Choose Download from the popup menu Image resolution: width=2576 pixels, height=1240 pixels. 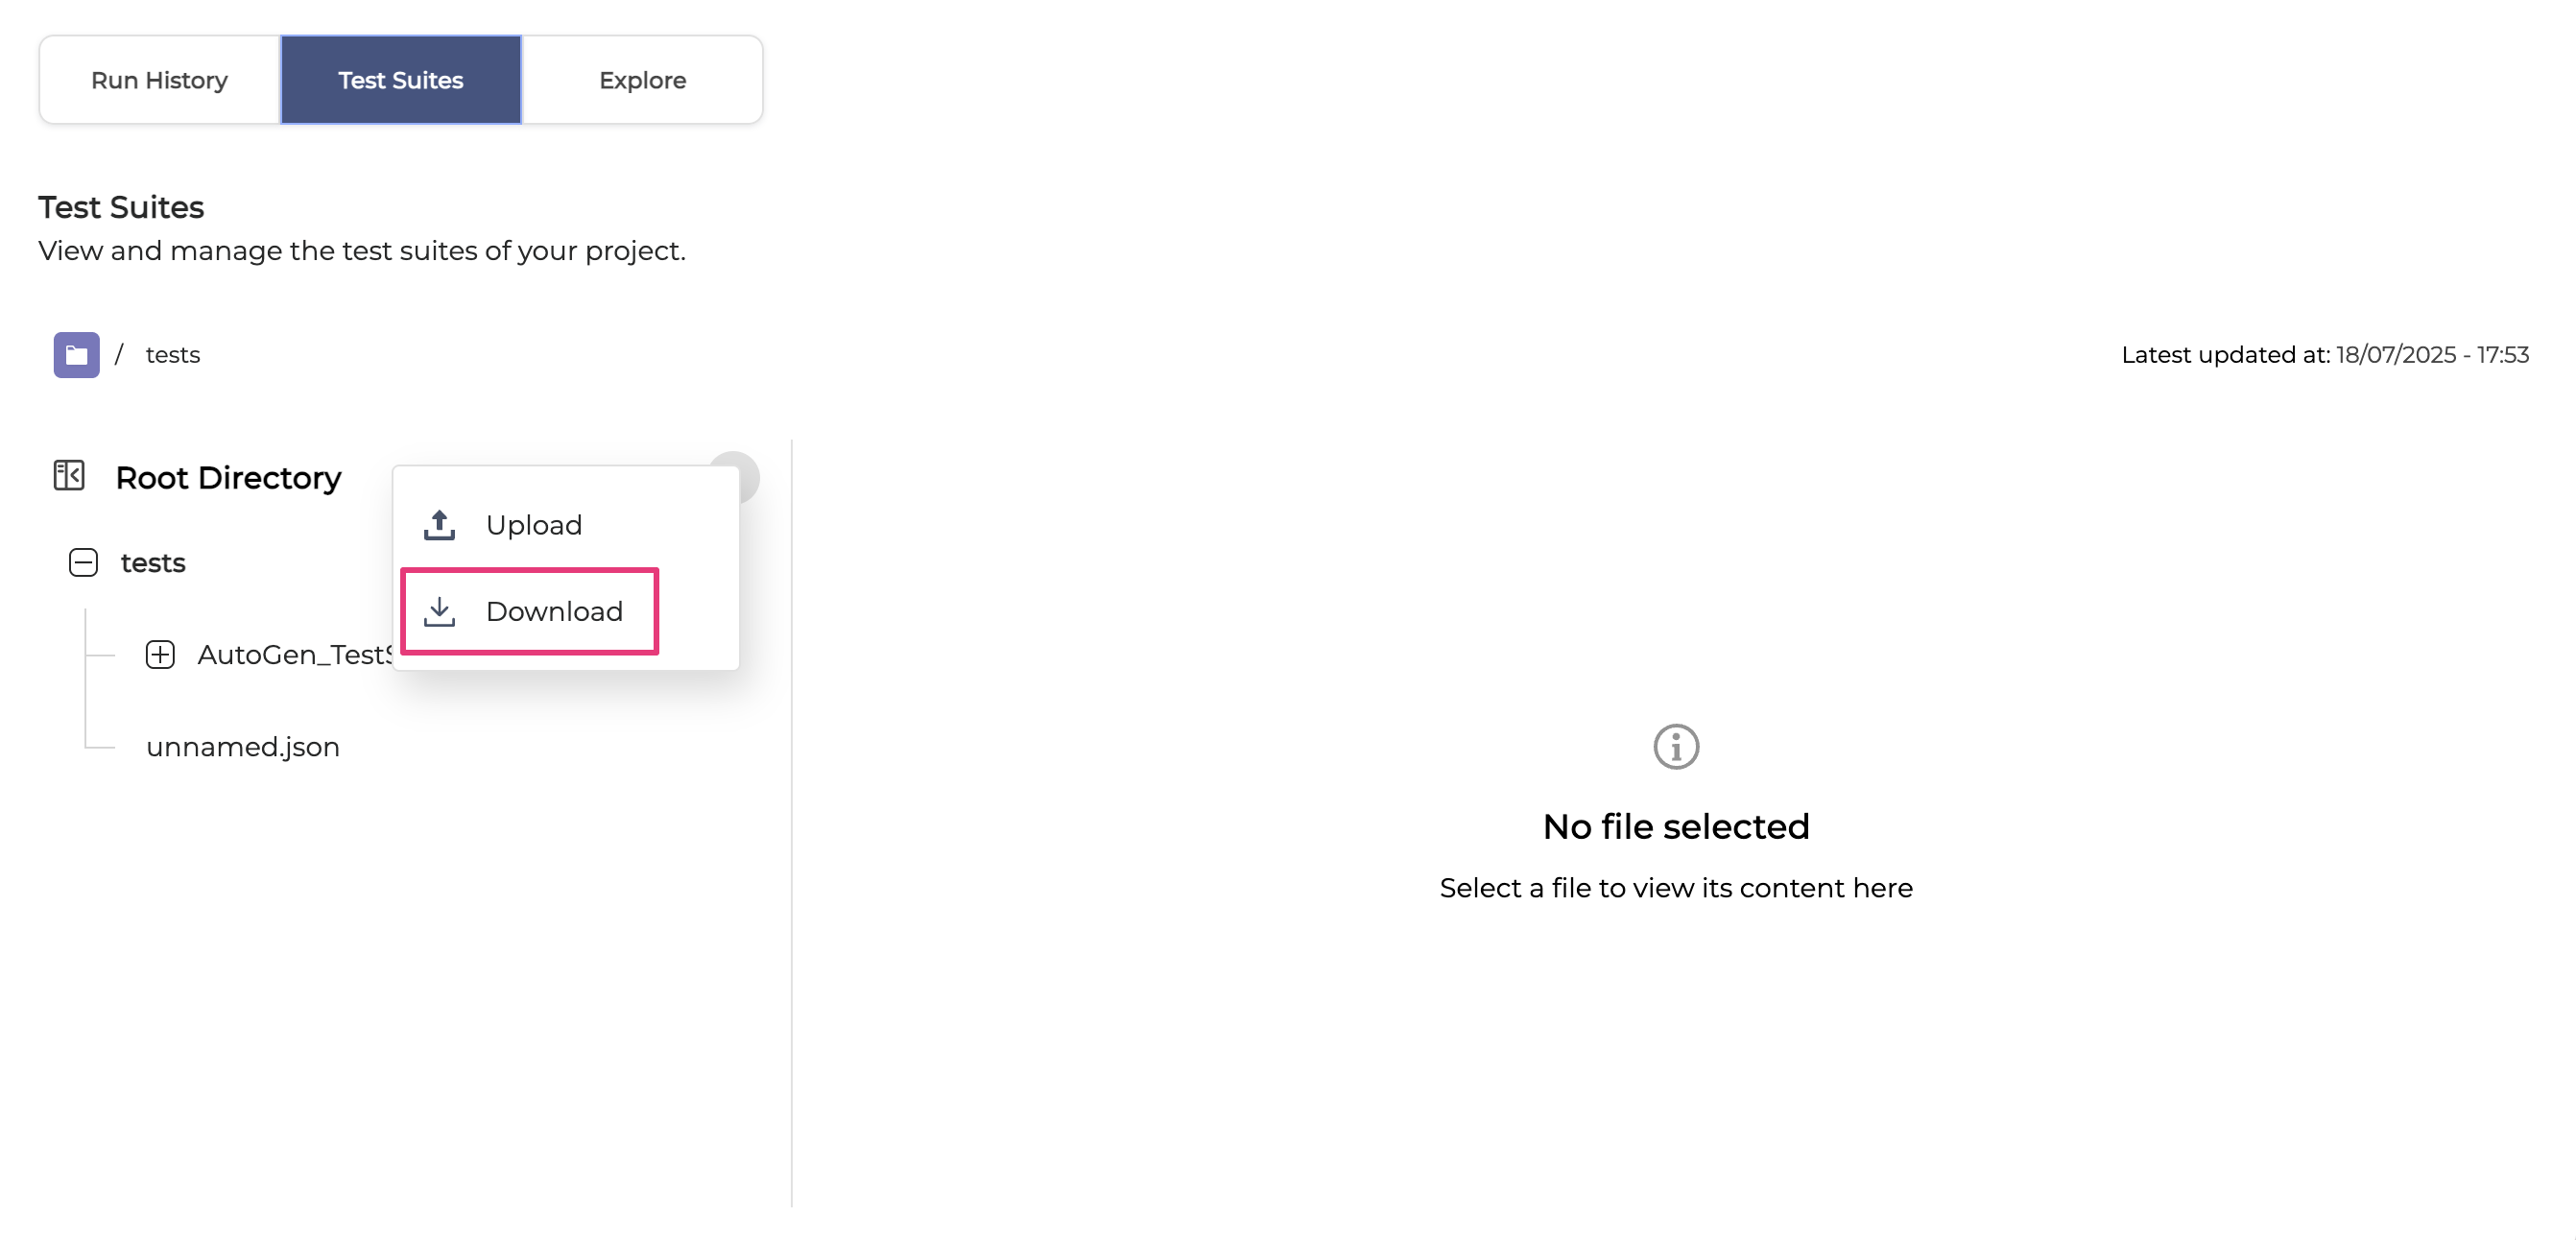coord(553,611)
